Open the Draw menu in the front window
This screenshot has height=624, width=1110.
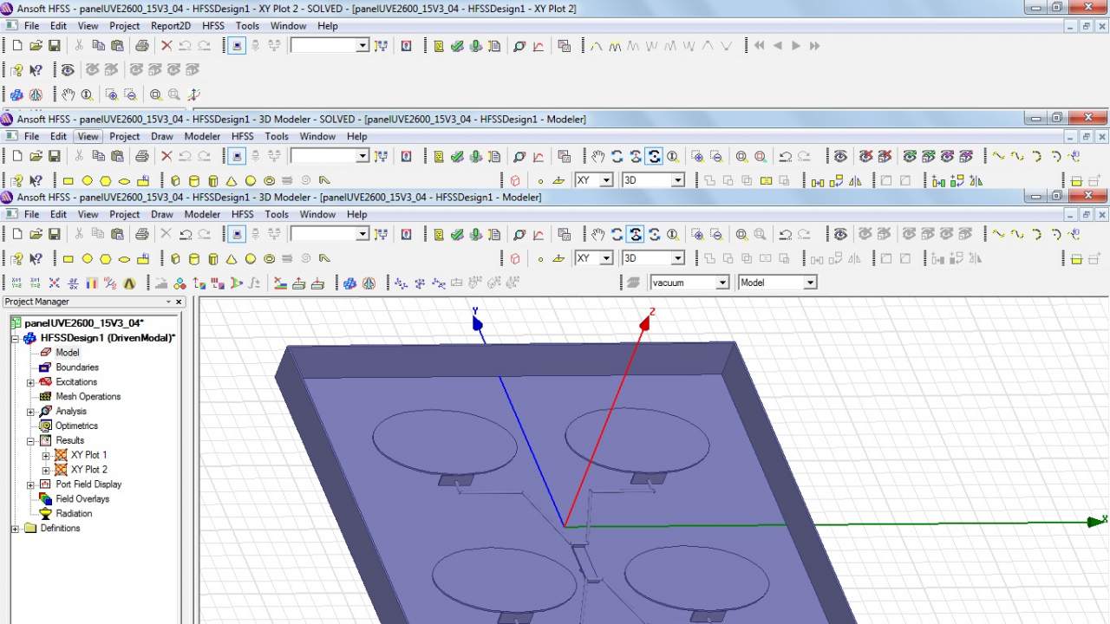(x=162, y=214)
